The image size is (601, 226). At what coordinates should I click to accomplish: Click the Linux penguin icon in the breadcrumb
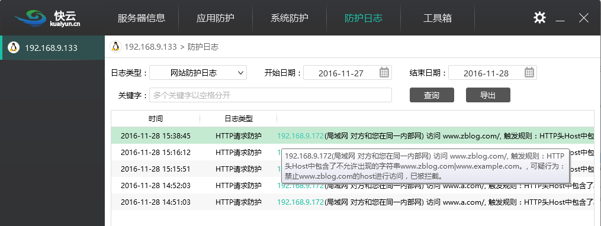coord(115,47)
